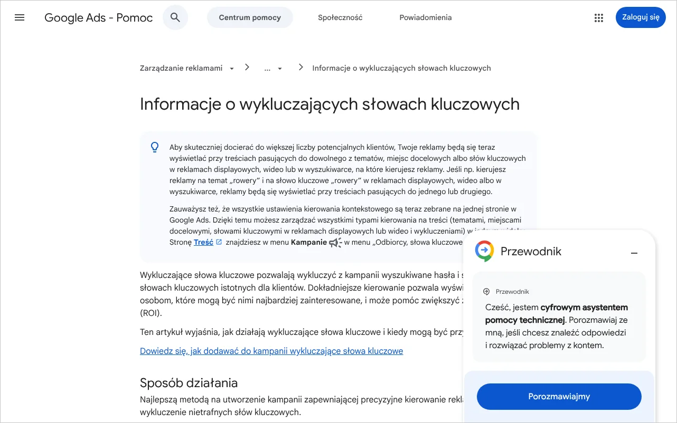Click the Przewodnik panel title

click(531, 252)
